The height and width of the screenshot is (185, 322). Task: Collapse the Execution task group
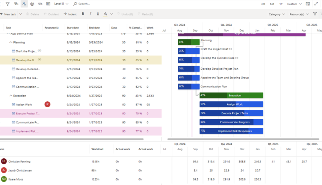pos(11,96)
